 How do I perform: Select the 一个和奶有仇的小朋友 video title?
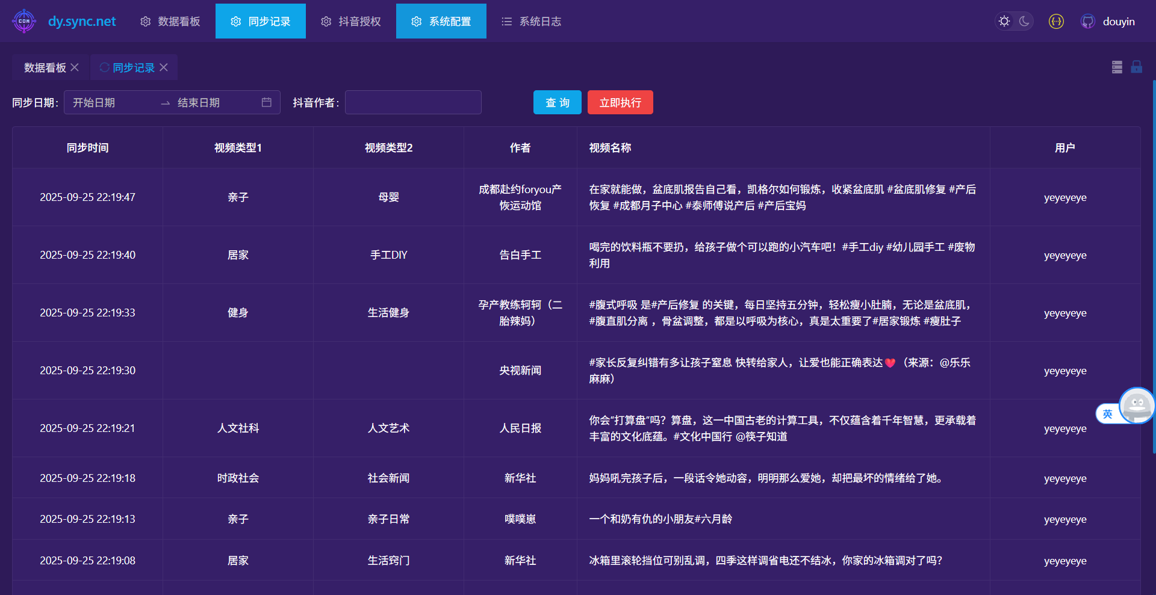[660, 519]
